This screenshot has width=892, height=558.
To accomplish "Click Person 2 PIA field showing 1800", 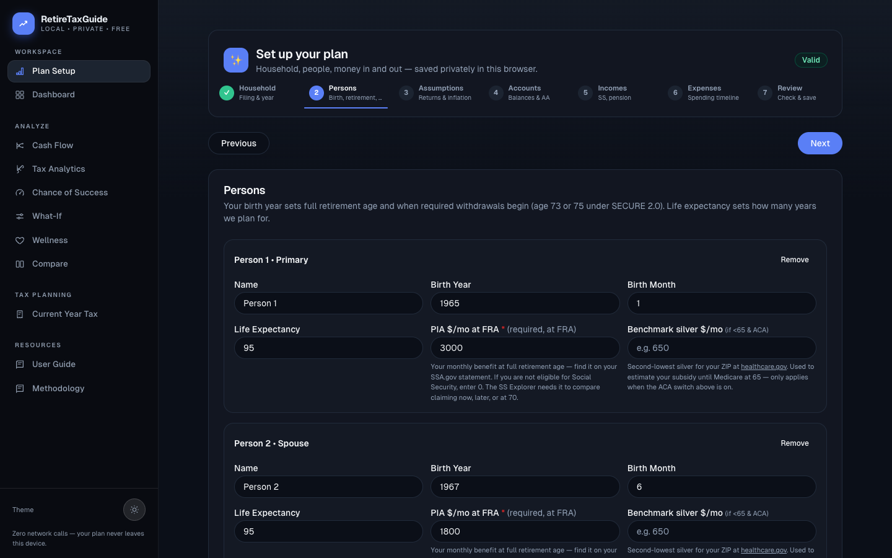I will (525, 531).
